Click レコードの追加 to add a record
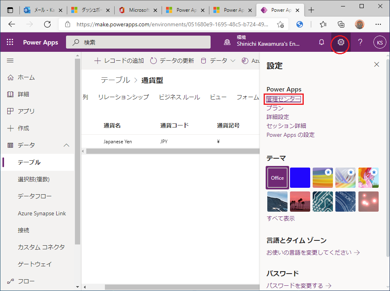This screenshot has width=390, height=291. click(119, 61)
